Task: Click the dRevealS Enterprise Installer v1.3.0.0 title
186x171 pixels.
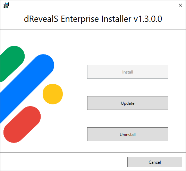Action: tap(93, 19)
